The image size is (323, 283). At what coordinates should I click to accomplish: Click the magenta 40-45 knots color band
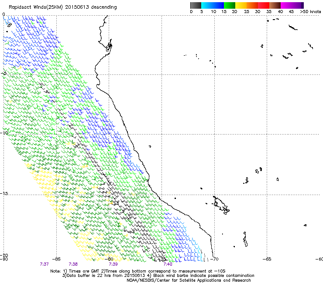(286, 5)
